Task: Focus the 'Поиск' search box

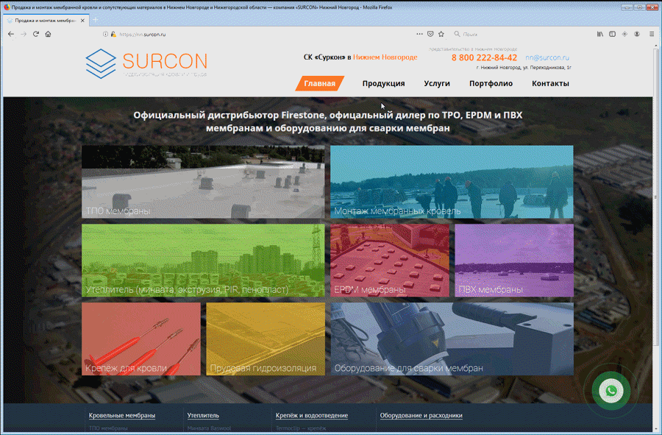Action: tap(519, 34)
